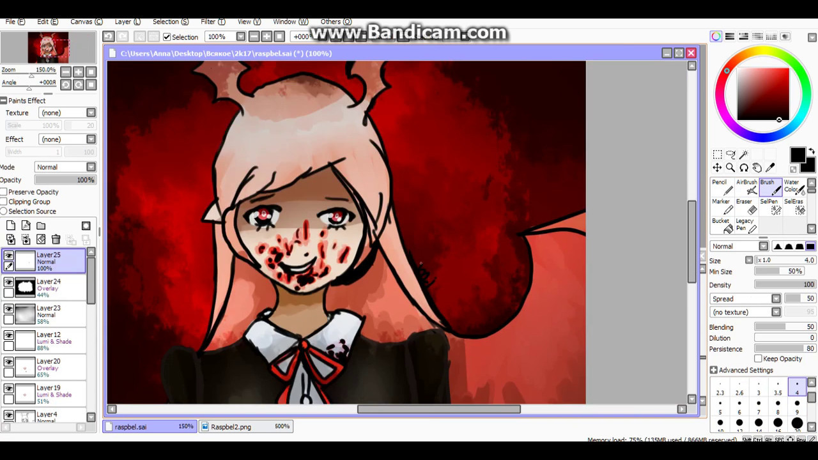Hide Layer20 using its eye icon
Viewport: 818px width, 460px height.
point(9,362)
